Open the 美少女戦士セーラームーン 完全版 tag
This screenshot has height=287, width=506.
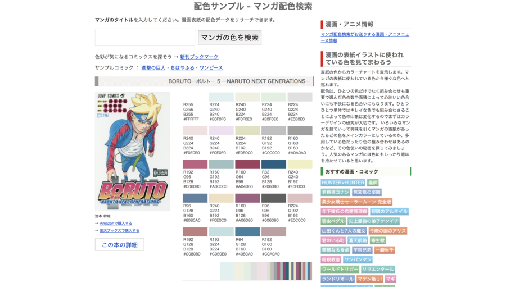(356, 202)
